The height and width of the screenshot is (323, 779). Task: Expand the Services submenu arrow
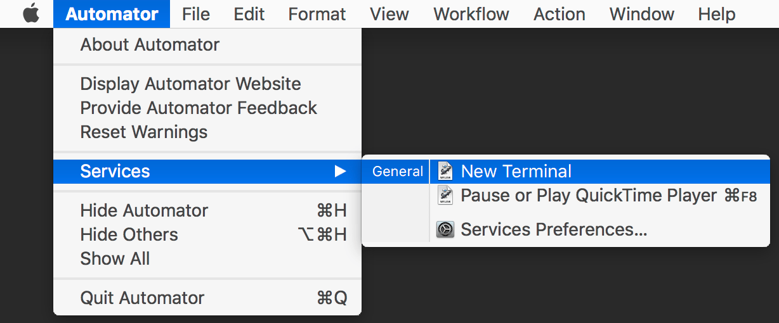(341, 171)
